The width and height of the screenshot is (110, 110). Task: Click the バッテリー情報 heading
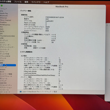26,11
